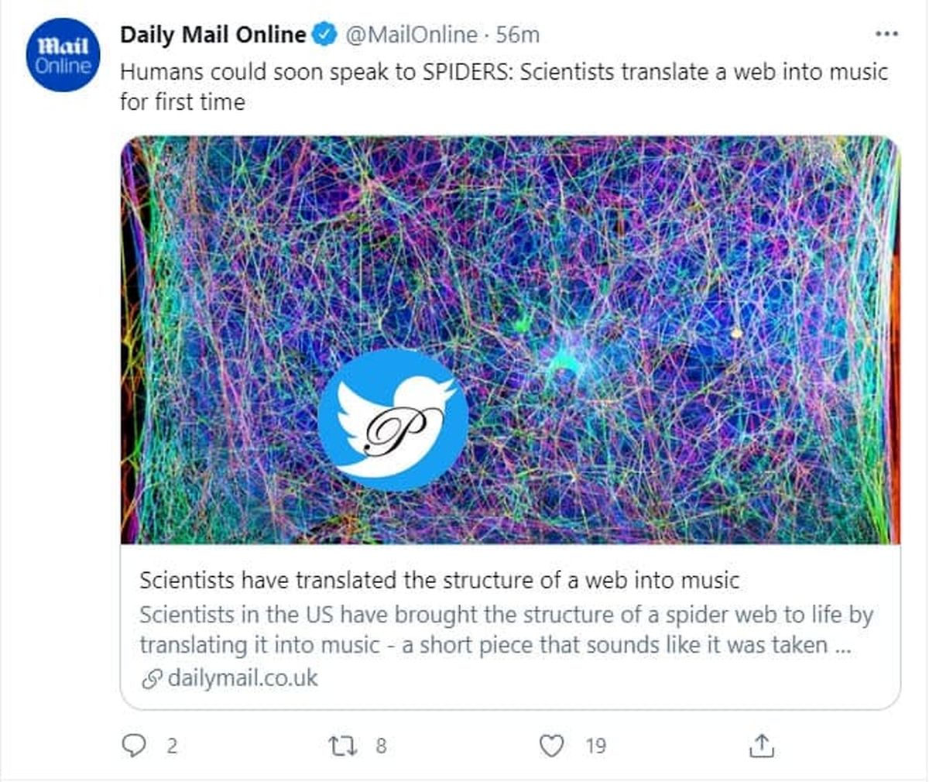The image size is (929, 782).
Task: Like the tweet with the heart icon
Action: [x=550, y=746]
